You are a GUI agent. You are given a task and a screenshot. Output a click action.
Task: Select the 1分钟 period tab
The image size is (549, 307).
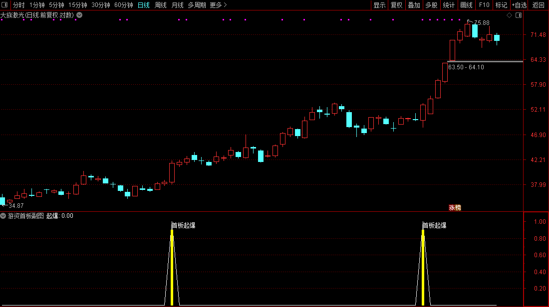click(x=37, y=5)
